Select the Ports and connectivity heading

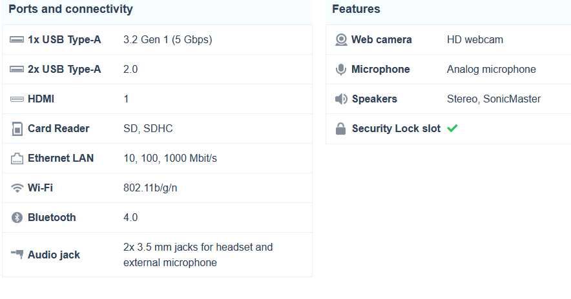[x=70, y=9]
